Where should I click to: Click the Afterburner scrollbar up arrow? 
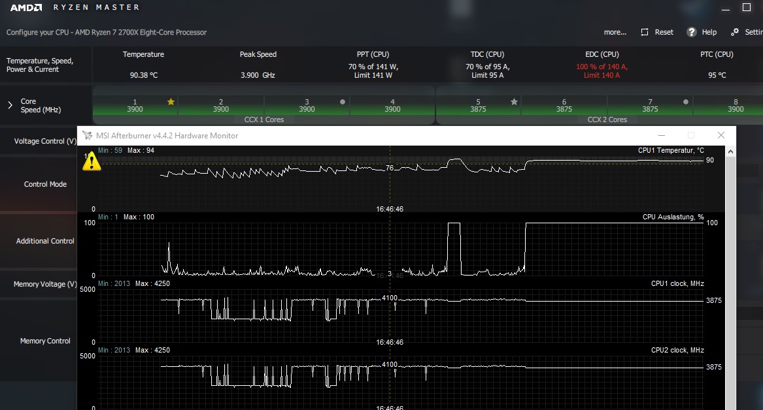pyautogui.click(x=730, y=151)
